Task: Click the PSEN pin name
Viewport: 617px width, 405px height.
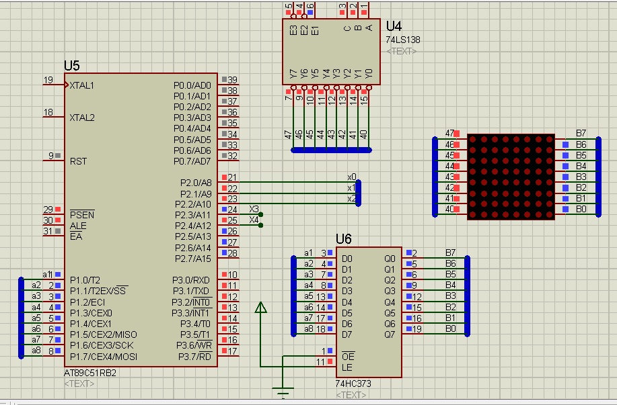Action: [x=82, y=215]
